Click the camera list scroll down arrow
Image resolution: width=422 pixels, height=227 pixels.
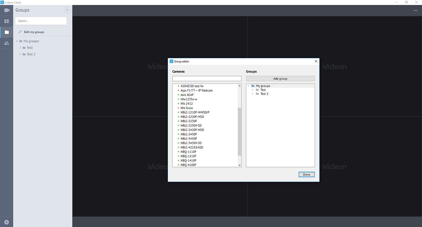(x=240, y=165)
